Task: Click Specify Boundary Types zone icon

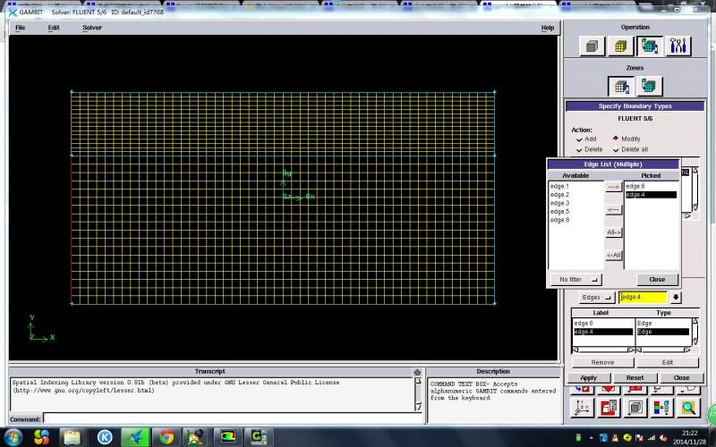Action: click(620, 86)
